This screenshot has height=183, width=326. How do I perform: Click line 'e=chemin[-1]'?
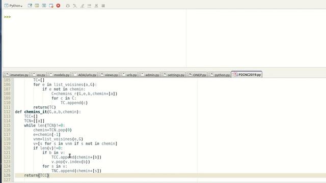pos(47,135)
